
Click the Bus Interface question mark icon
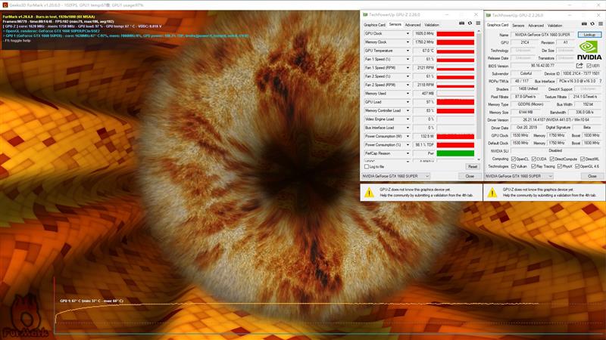(601, 82)
